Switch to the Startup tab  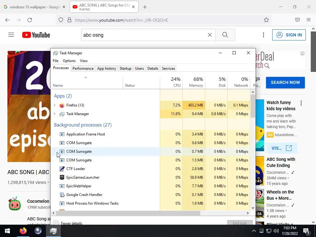pyautogui.click(x=126, y=69)
